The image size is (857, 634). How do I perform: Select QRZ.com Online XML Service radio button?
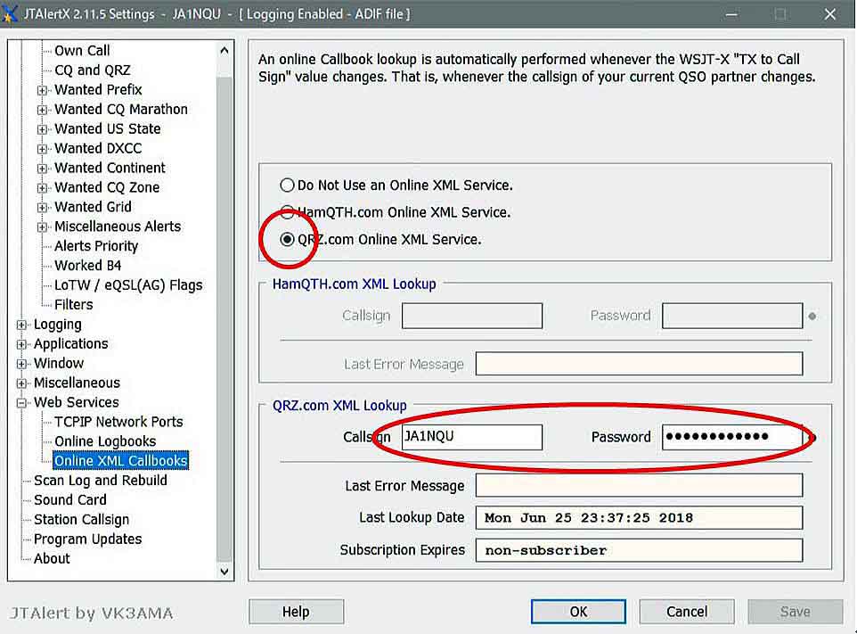[287, 240]
